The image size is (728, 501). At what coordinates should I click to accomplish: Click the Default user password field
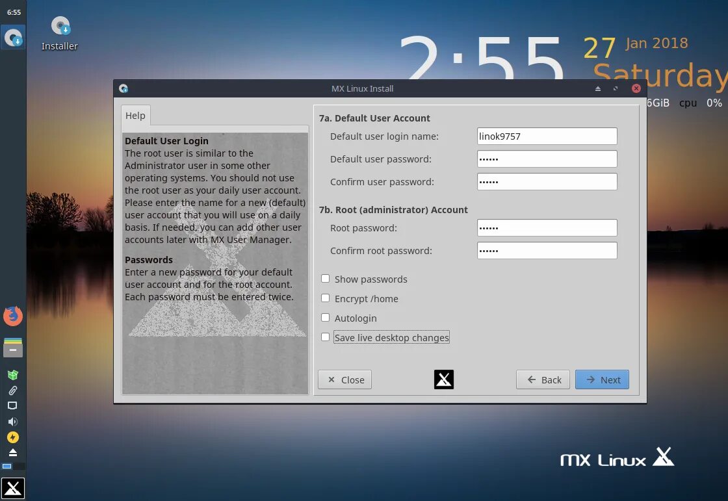pyautogui.click(x=547, y=159)
